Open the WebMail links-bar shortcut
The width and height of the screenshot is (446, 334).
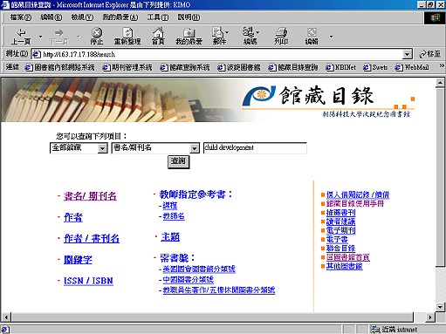(412, 67)
